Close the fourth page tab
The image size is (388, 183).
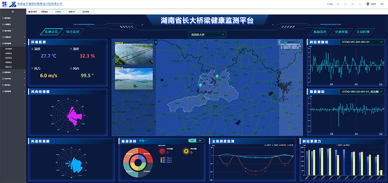(78, 12)
